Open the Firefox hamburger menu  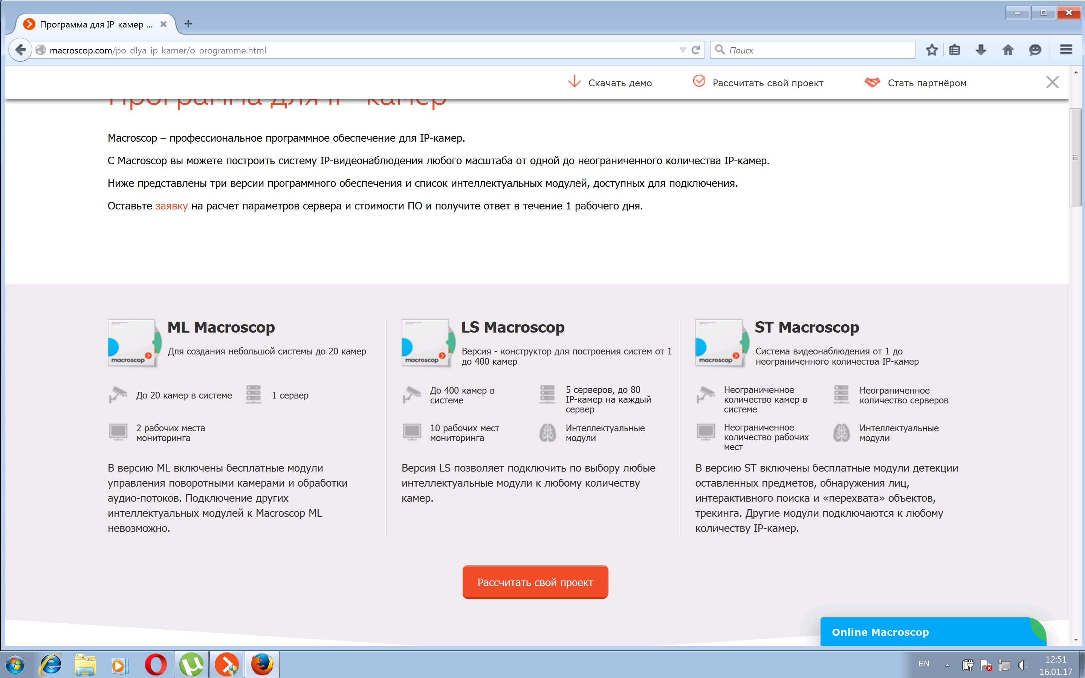[x=1065, y=50]
